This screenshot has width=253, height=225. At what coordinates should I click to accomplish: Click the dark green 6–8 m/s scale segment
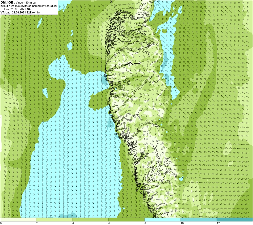[x=126, y=220]
